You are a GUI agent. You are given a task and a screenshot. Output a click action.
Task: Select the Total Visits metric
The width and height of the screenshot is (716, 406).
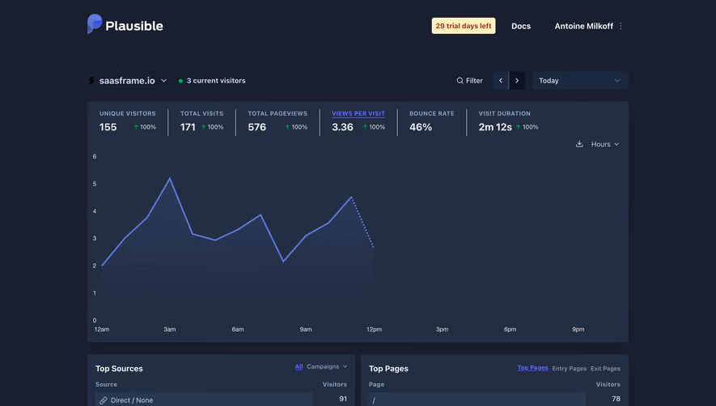tap(201, 122)
